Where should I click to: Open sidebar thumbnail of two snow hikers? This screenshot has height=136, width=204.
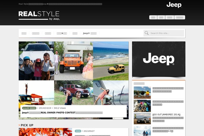tap(142, 131)
